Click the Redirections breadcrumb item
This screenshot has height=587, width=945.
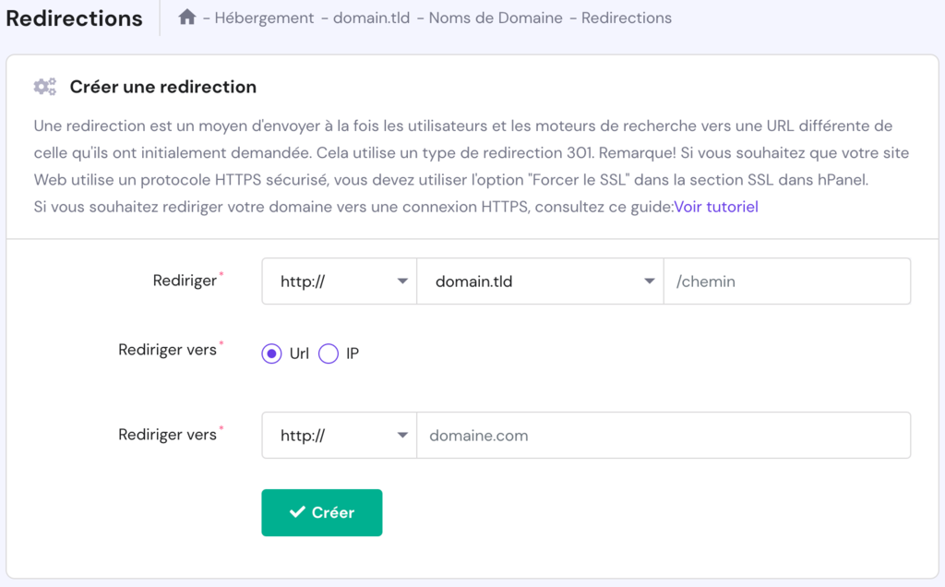[x=627, y=18]
